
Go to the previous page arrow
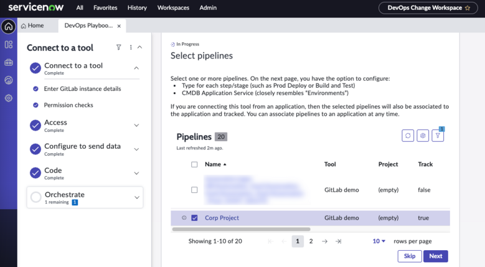click(x=284, y=241)
